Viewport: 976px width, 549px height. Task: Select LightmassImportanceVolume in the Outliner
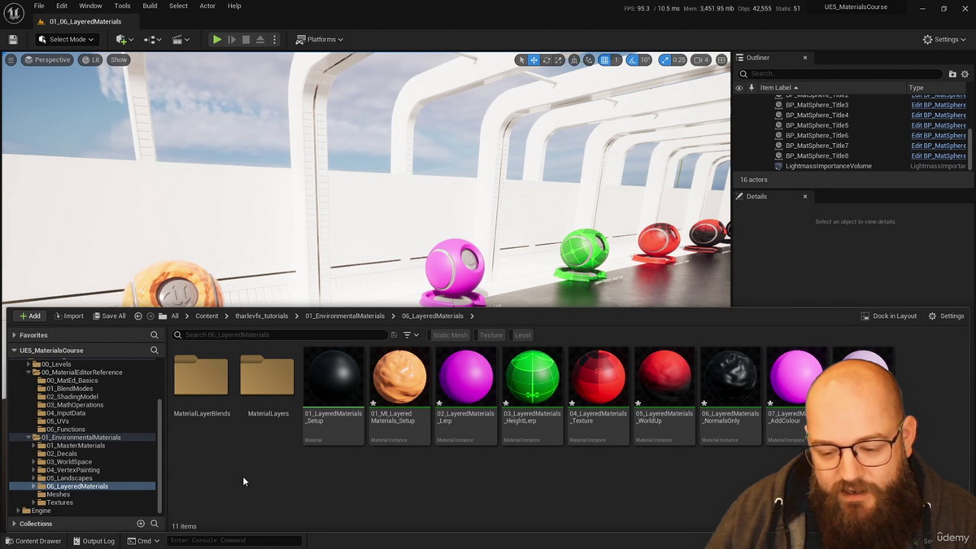(828, 166)
